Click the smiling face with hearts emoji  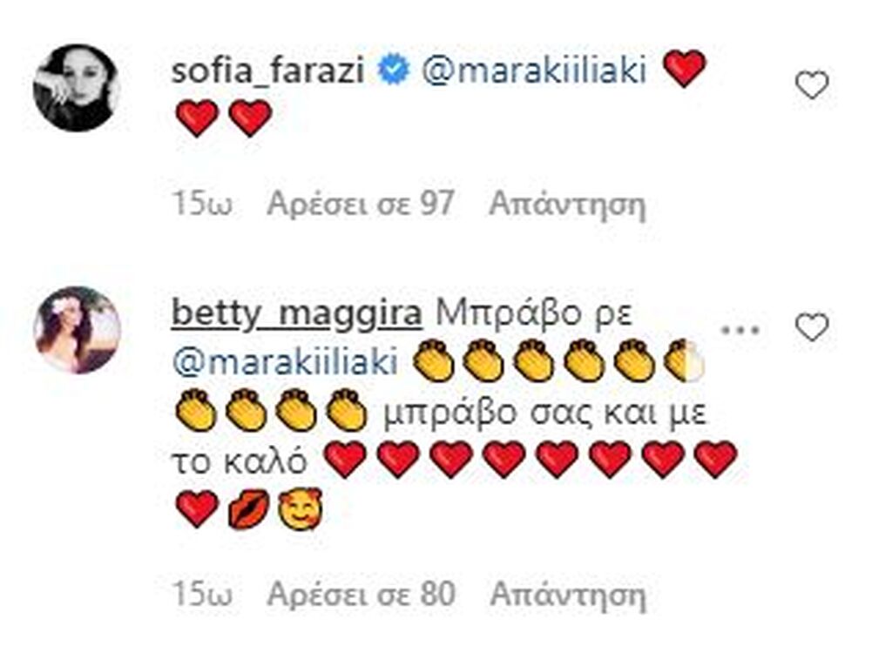[299, 508]
